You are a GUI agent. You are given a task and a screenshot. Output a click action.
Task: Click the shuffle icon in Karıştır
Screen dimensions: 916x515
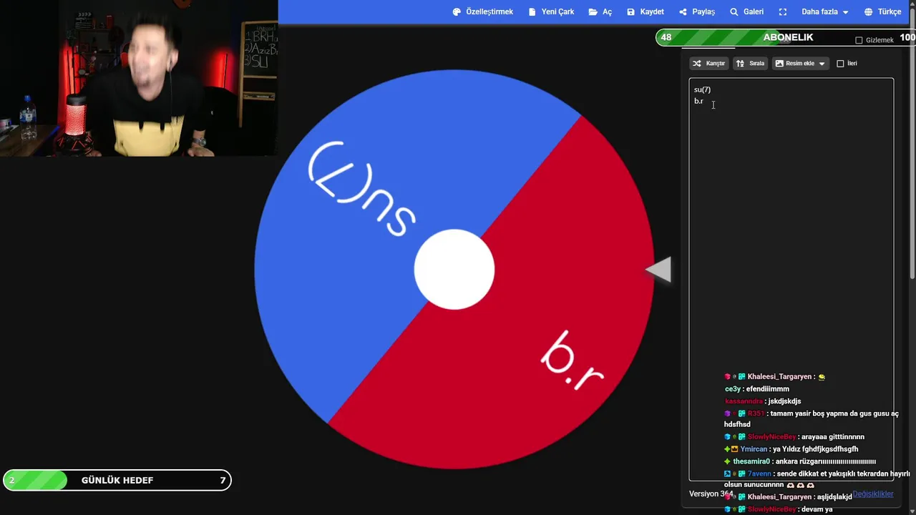pyautogui.click(x=698, y=63)
